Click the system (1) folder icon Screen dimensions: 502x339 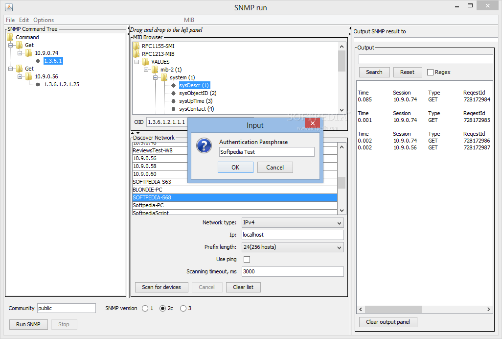164,77
